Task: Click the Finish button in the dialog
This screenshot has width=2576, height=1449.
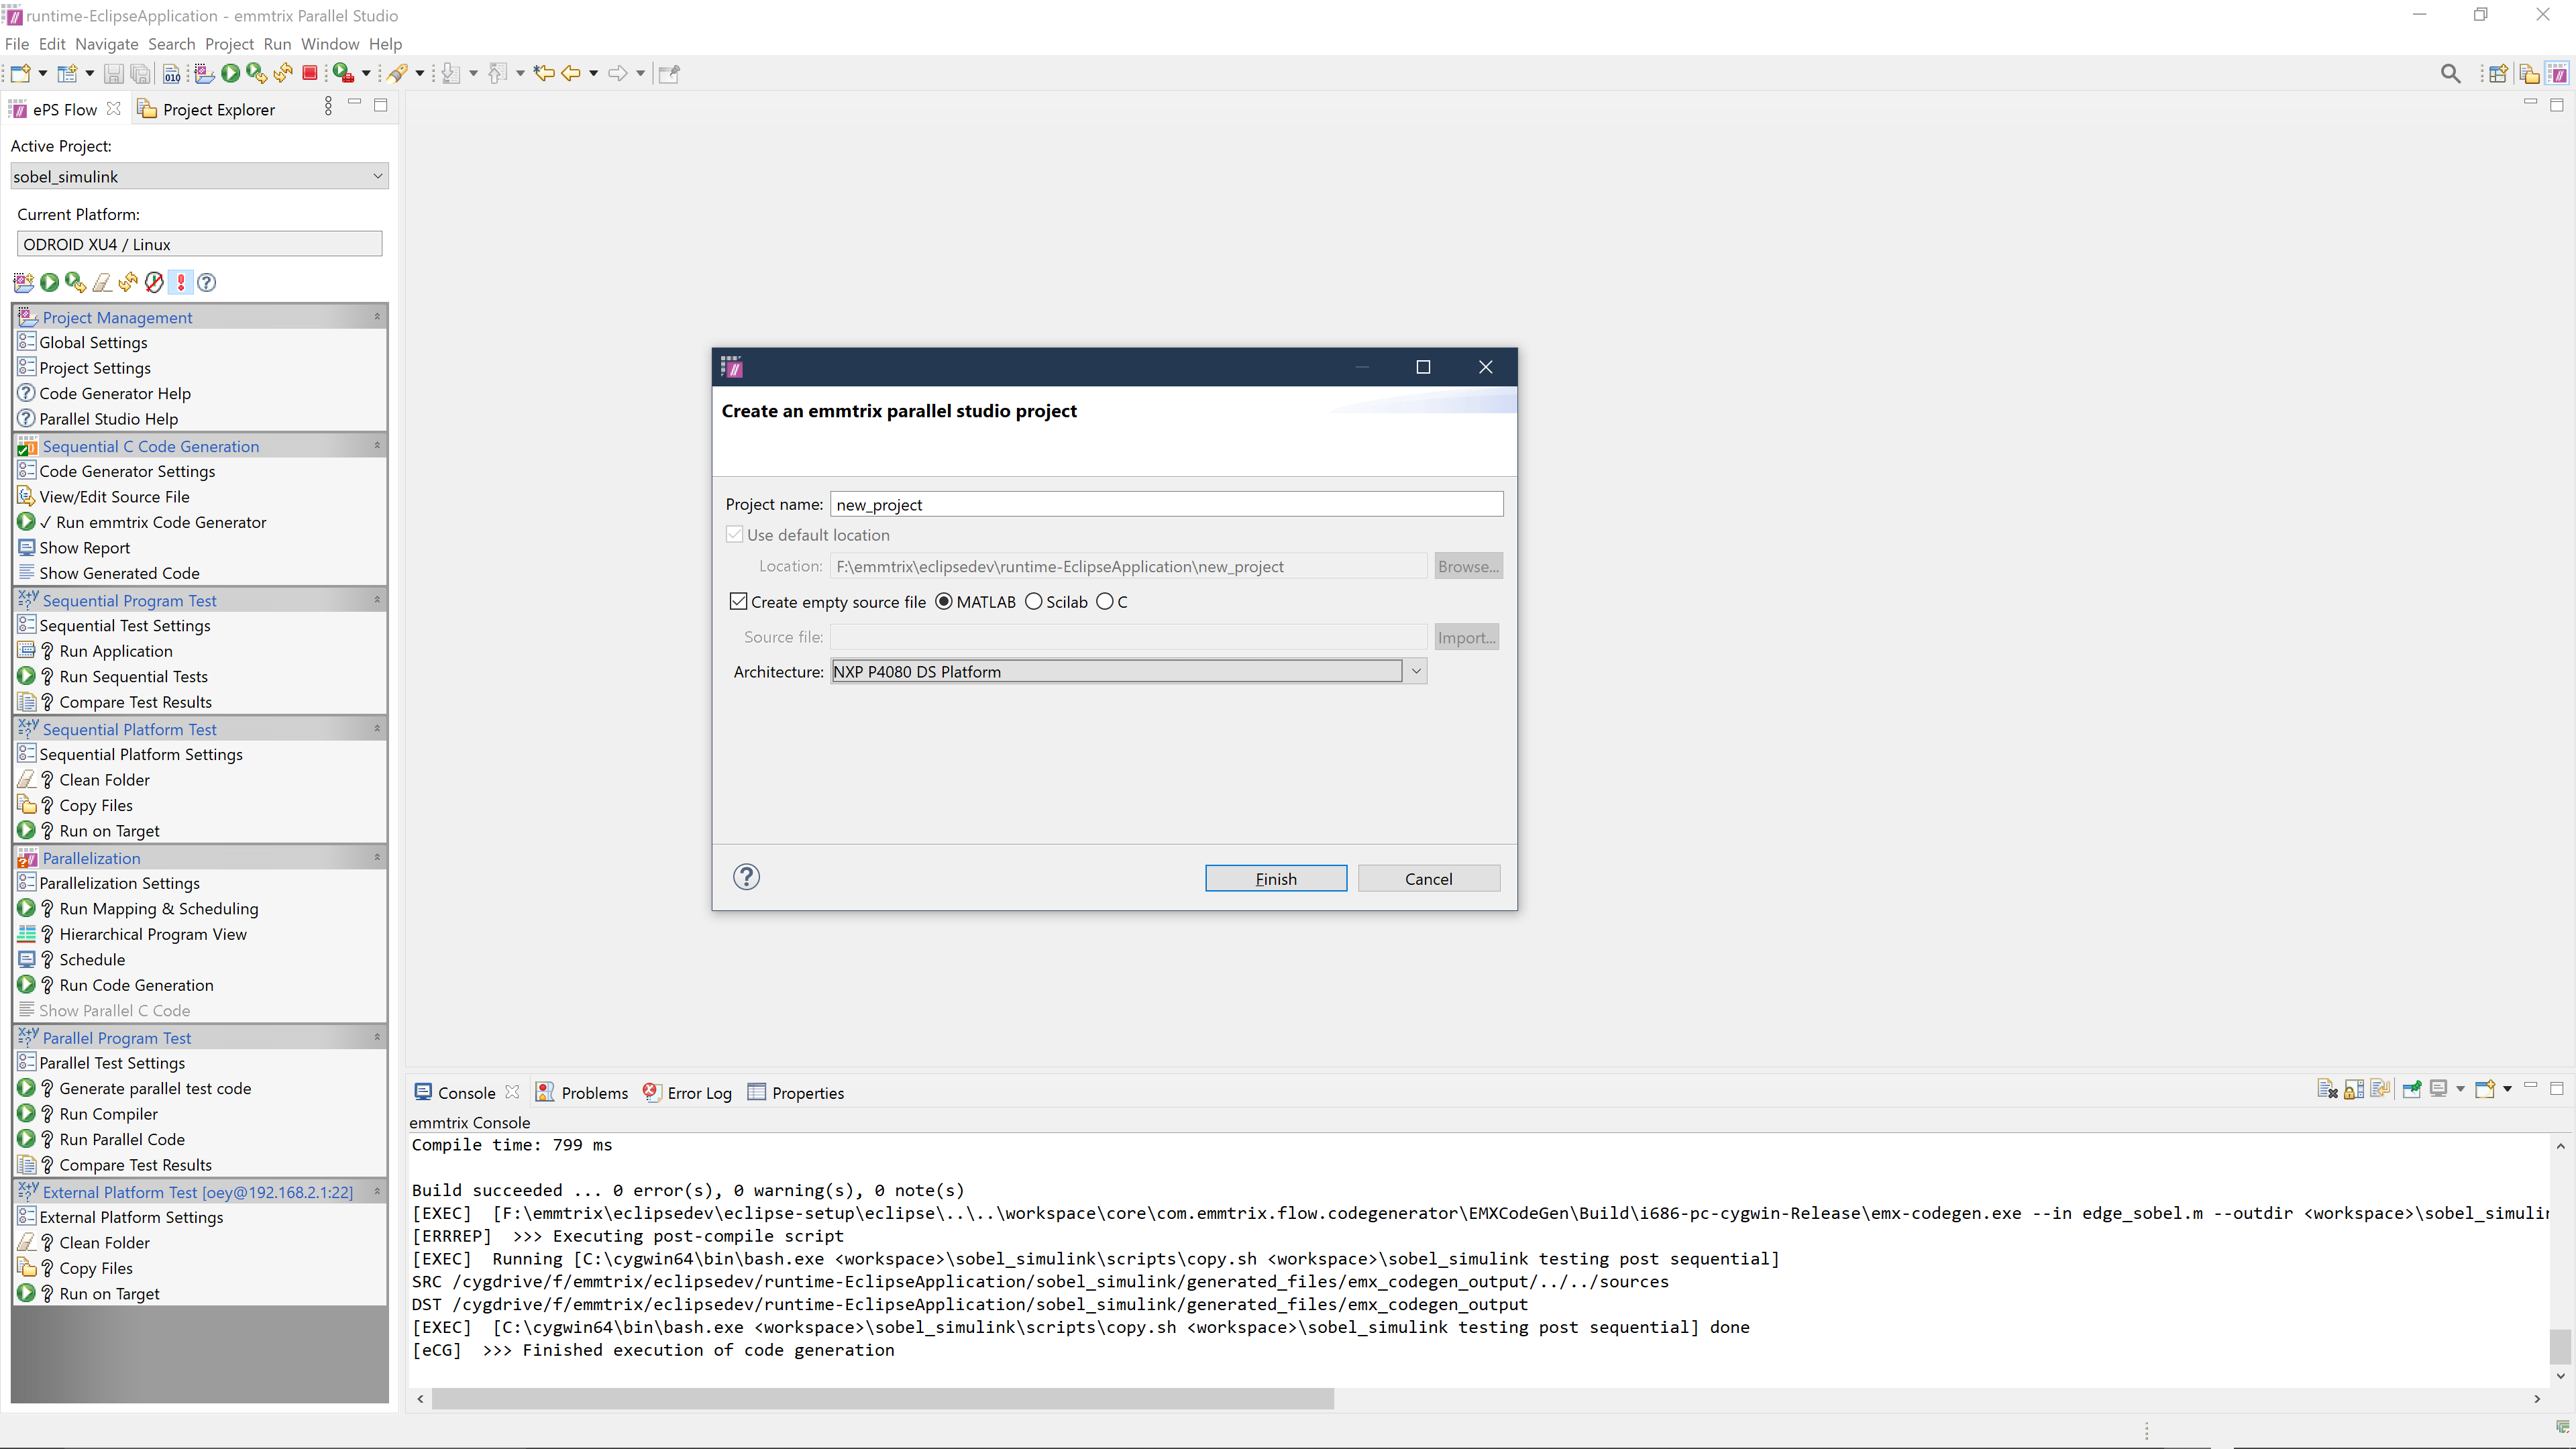Action: point(1276,878)
